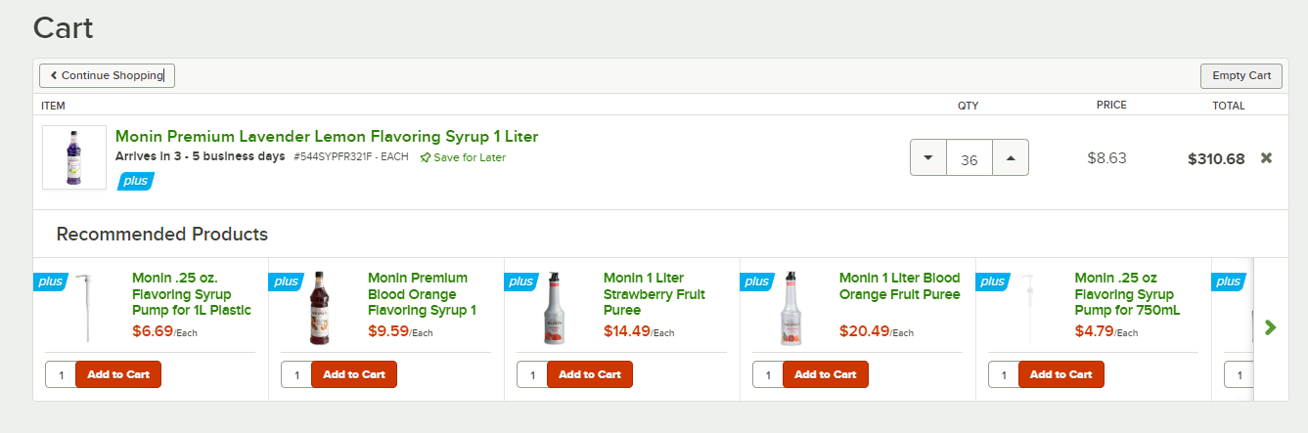The image size is (1308, 433).
Task: Increase quantity with the up arrow
Action: point(1011,158)
